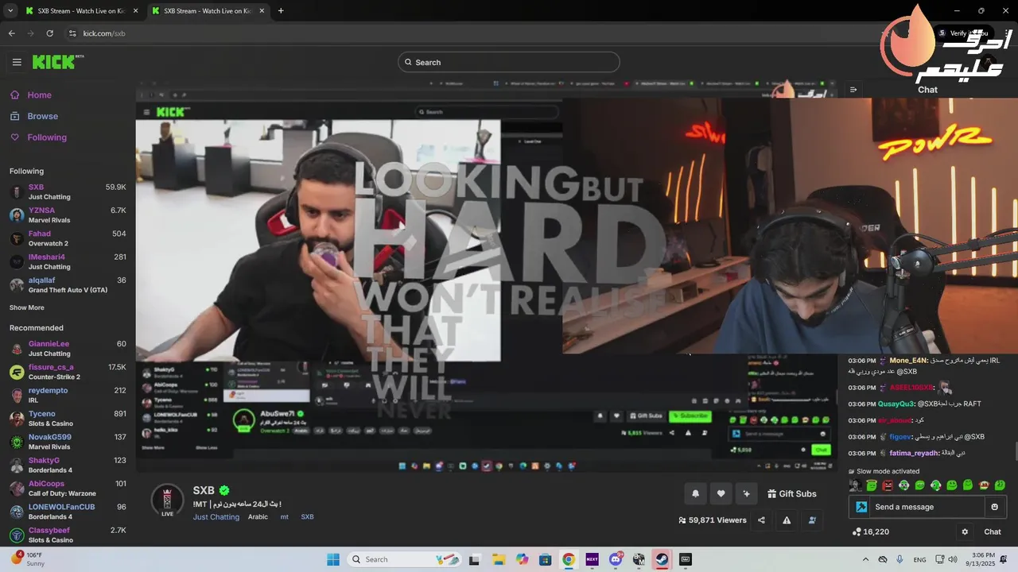This screenshot has height=572, width=1018.
Task: Open Steam from the taskbar
Action: (x=661, y=559)
